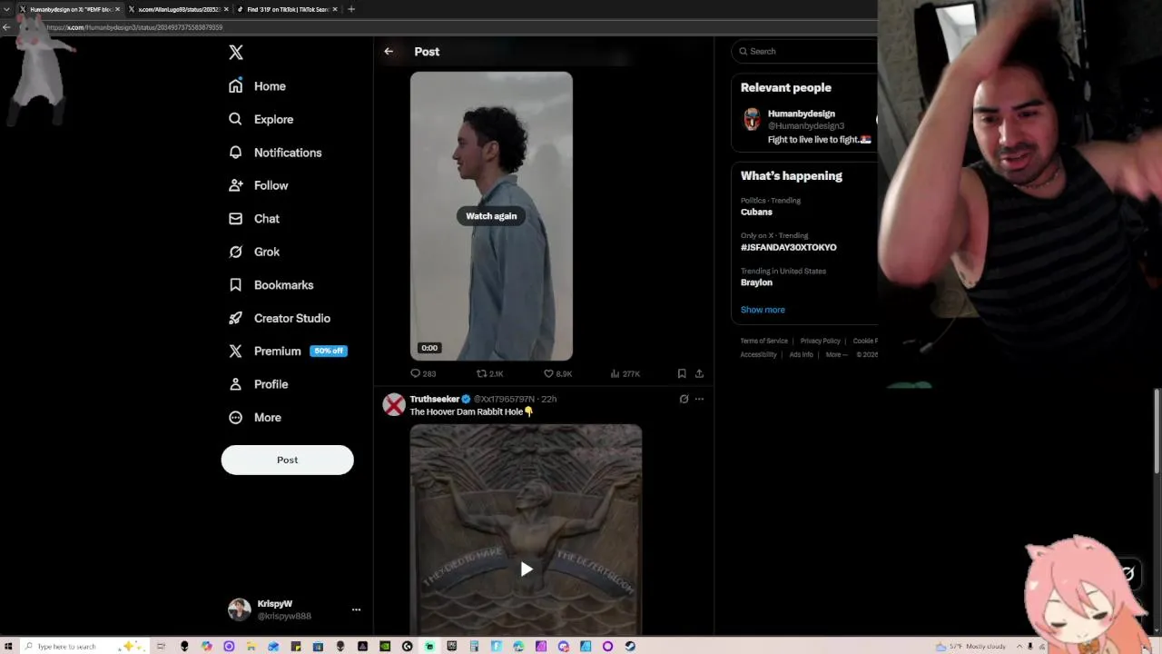Open Bookmarks from the sidebar
This screenshot has height=654, width=1162.
pyautogui.click(x=271, y=285)
